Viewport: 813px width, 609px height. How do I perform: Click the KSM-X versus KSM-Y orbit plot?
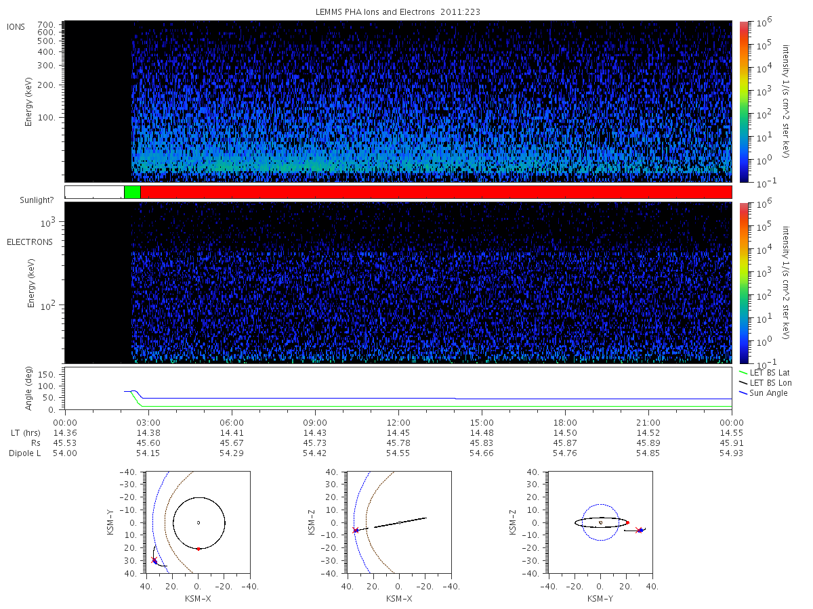[x=198, y=522]
